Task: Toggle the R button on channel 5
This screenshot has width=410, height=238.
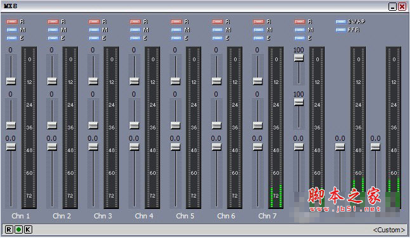Action: (177, 21)
